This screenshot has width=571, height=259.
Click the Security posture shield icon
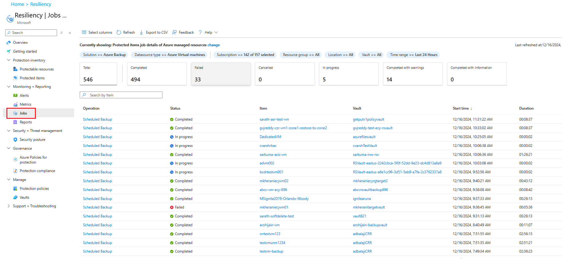[x=15, y=140]
